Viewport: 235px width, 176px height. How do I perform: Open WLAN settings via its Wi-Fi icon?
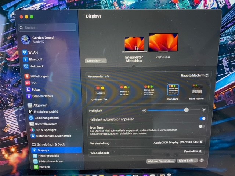click(25, 52)
